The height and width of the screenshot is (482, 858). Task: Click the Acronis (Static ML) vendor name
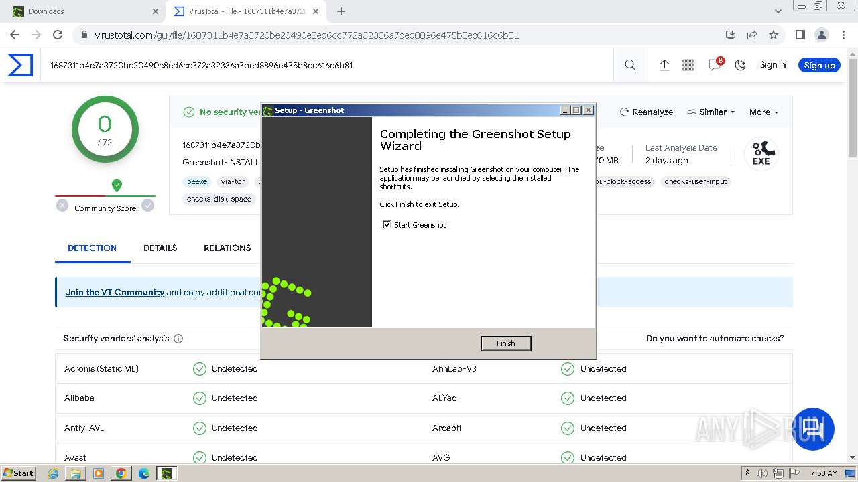[101, 368]
